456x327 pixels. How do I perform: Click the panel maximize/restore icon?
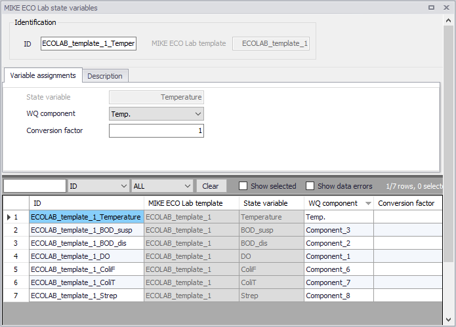coord(431,8)
